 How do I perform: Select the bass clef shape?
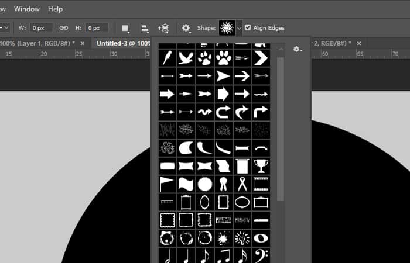[261, 255]
